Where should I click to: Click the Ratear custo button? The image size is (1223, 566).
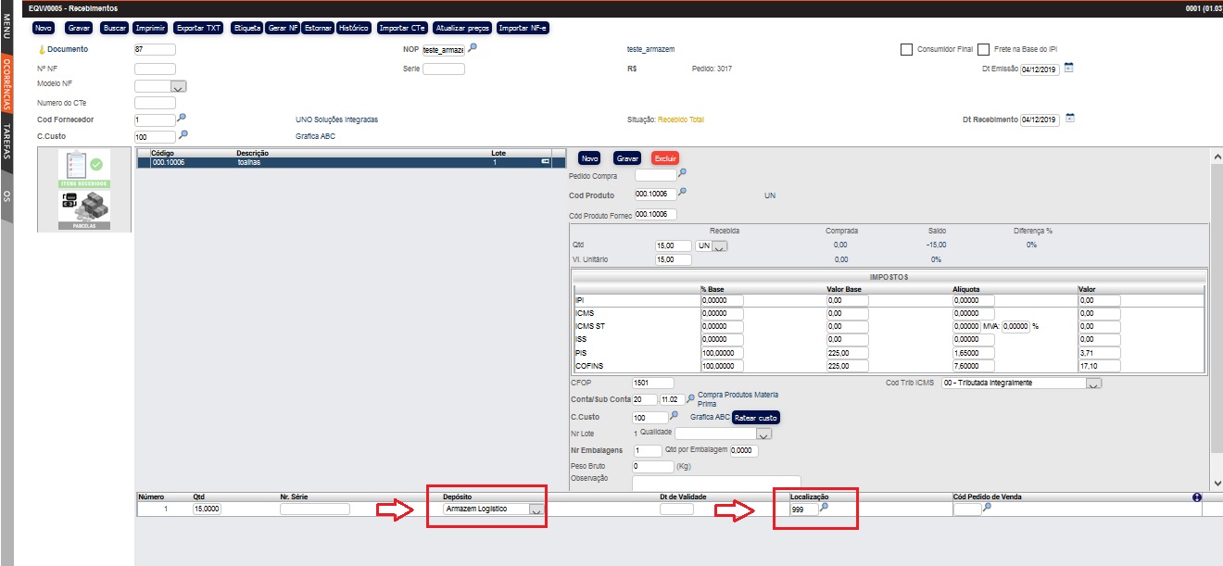756,418
